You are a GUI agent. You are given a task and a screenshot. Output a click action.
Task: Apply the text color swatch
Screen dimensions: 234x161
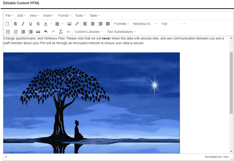pos(46,24)
